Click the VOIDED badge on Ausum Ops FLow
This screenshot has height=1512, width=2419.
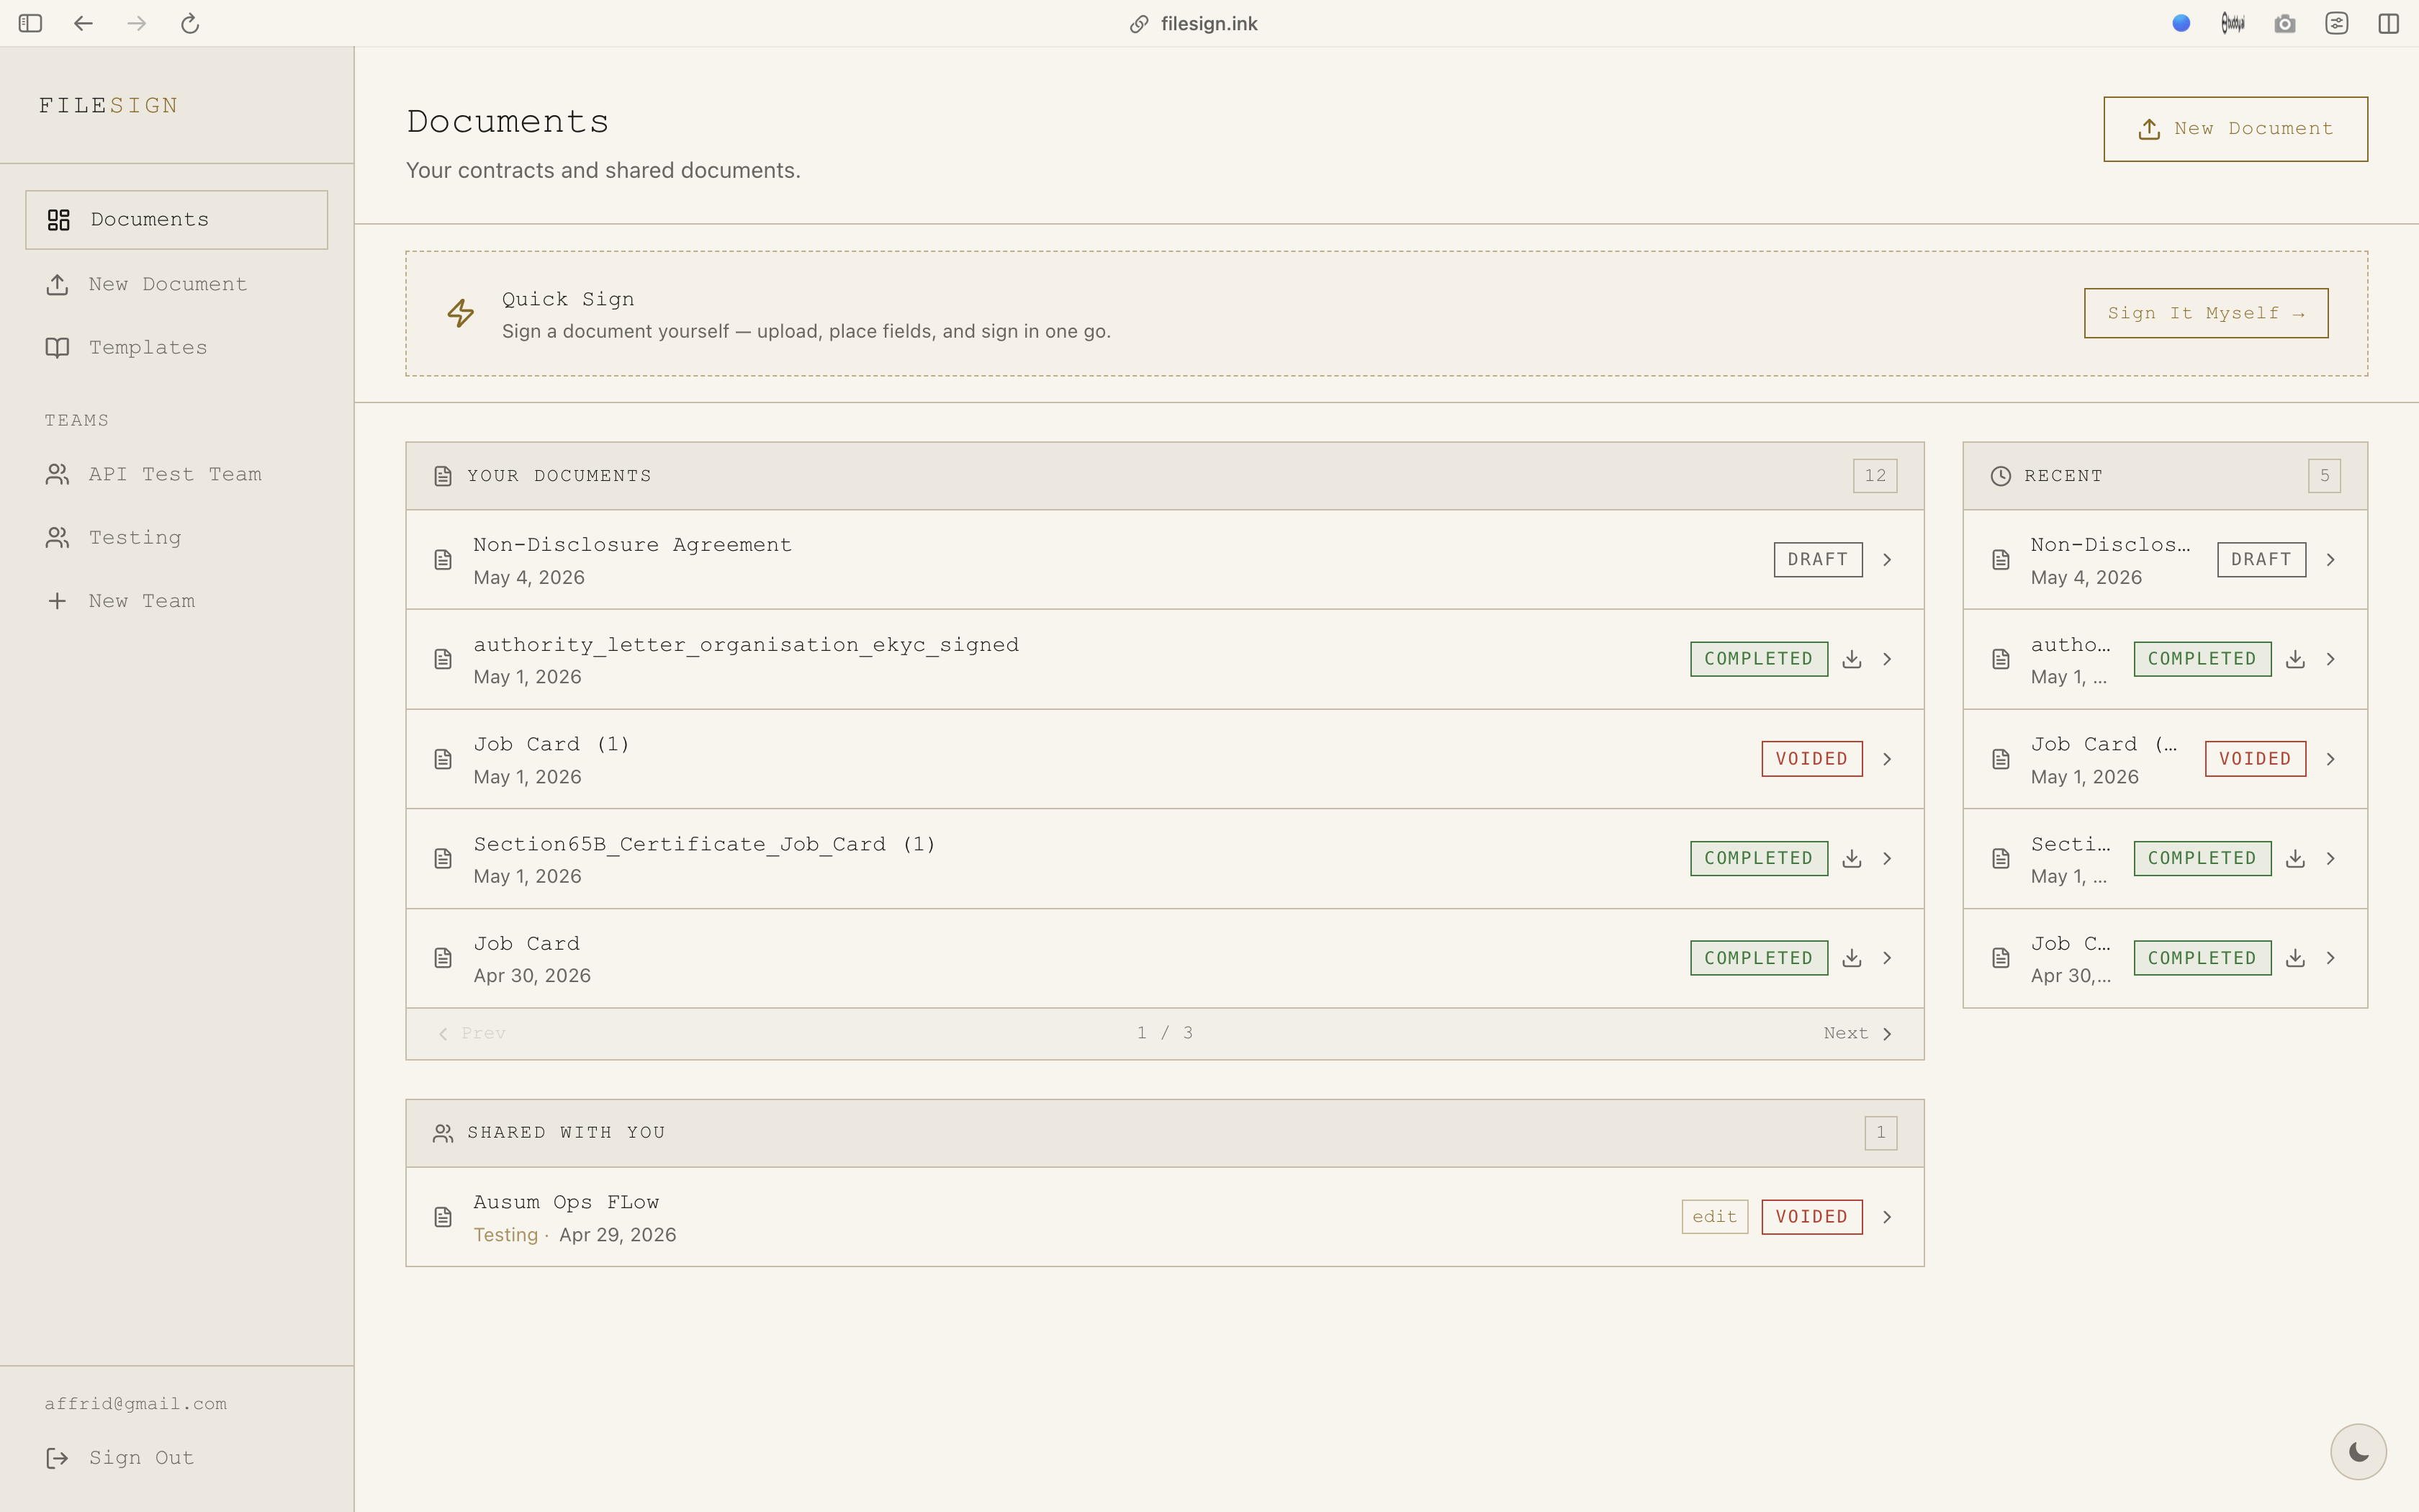pyautogui.click(x=1811, y=1217)
